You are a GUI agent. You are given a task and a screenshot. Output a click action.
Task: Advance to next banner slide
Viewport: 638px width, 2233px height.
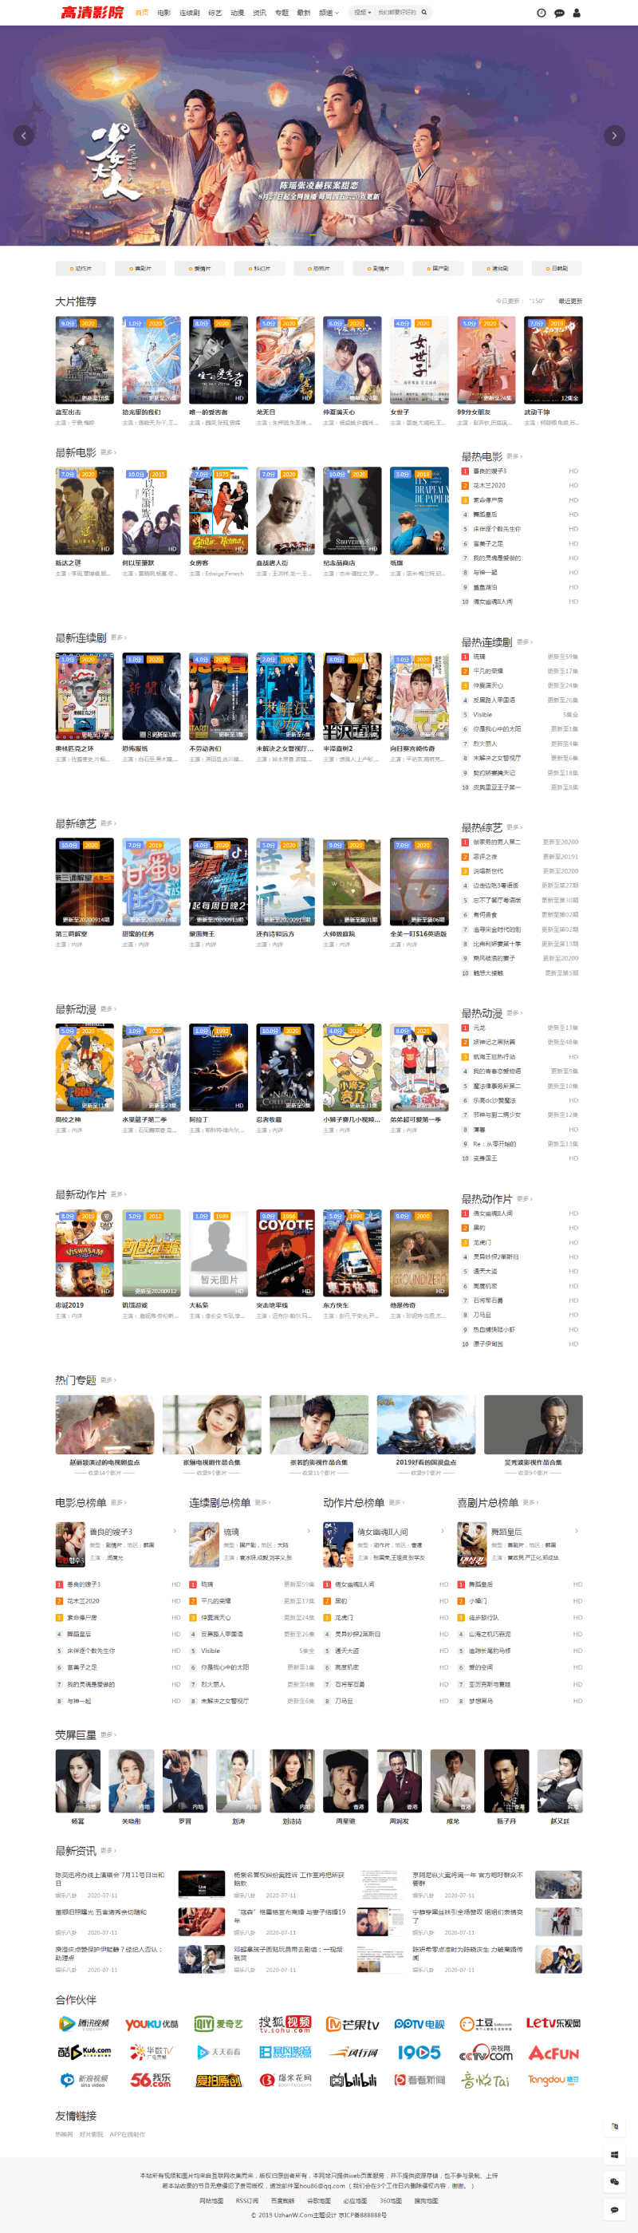[614, 136]
